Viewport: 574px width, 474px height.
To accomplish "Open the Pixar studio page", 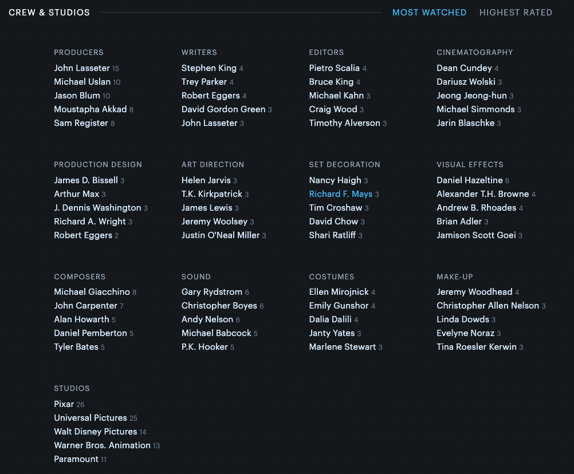I will click(64, 404).
